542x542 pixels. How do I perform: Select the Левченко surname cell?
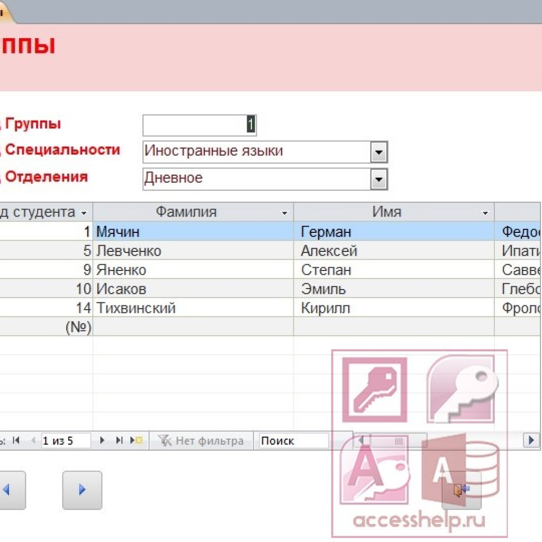193,251
